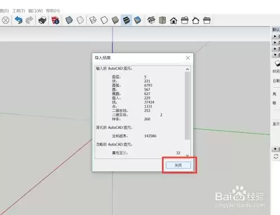Click the 默认 tray title header

[276, 30]
